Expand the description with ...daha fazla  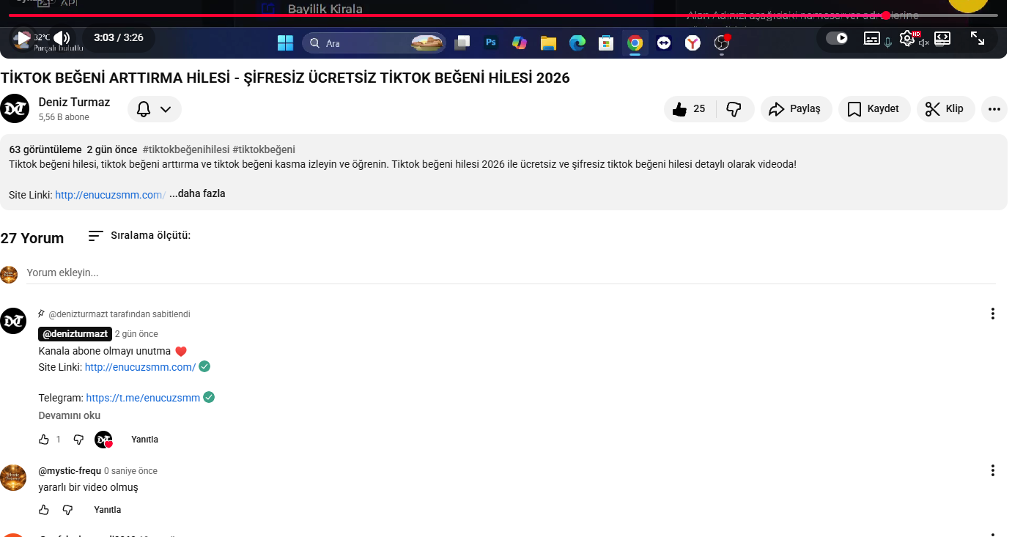click(x=197, y=194)
